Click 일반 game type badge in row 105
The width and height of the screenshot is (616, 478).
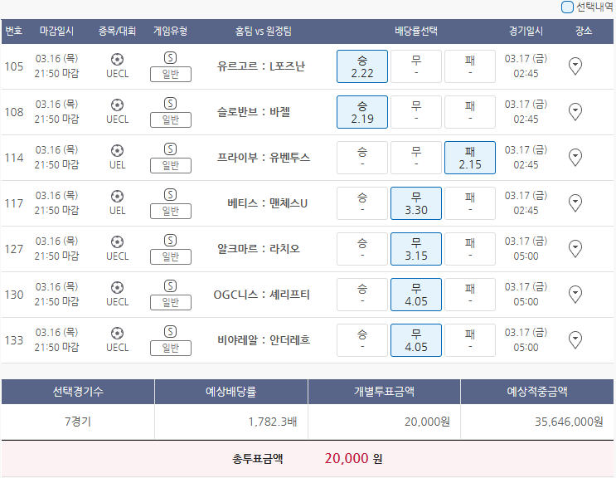point(171,75)
